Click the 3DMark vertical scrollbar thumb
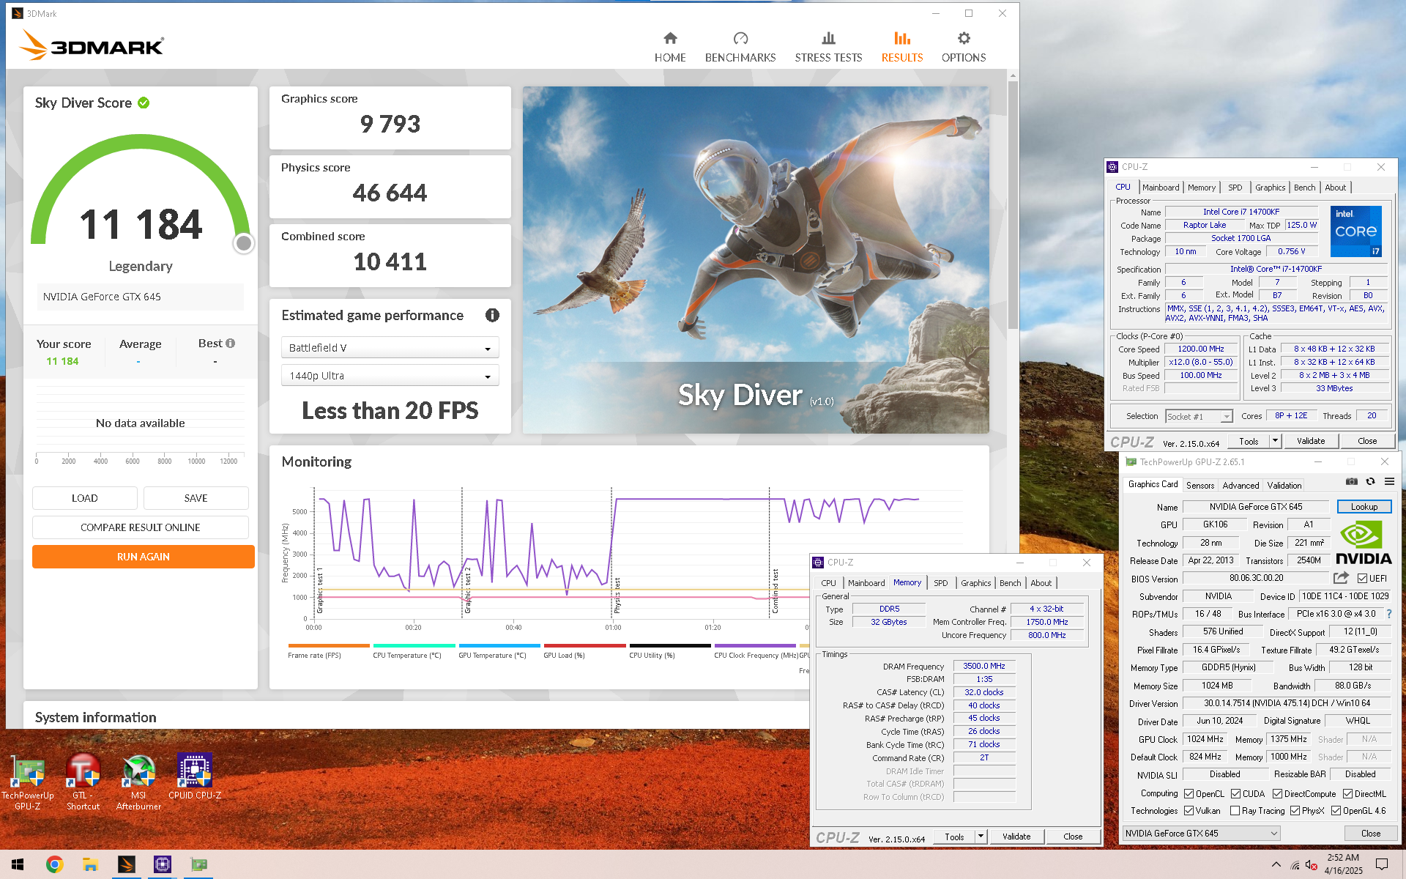 pos(1013,205)
